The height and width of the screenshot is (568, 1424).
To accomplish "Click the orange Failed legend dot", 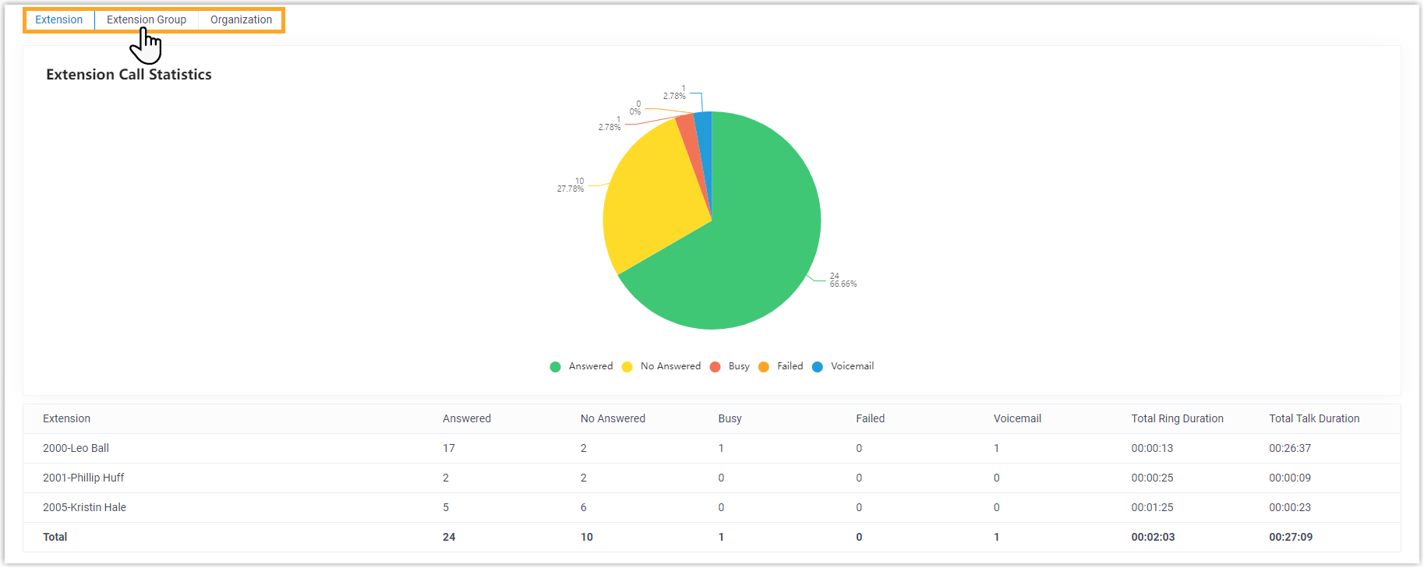I will pos(764,367).
